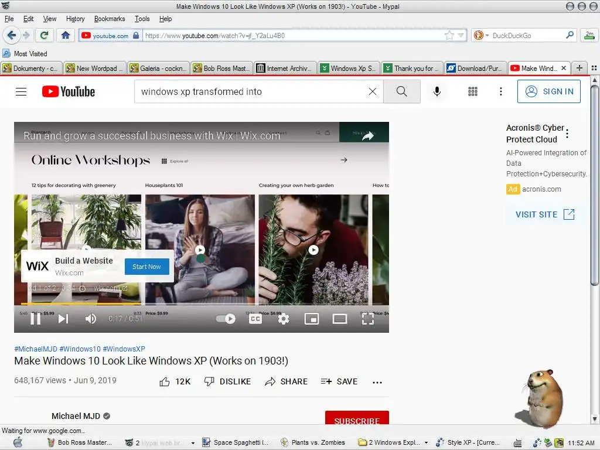Click the DISLIKE button
This screenshot has width=600, height=450.
(x=227, y=381)
